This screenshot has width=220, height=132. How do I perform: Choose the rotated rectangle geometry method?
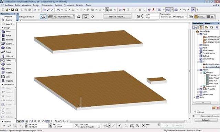click(x=92, y=17)
